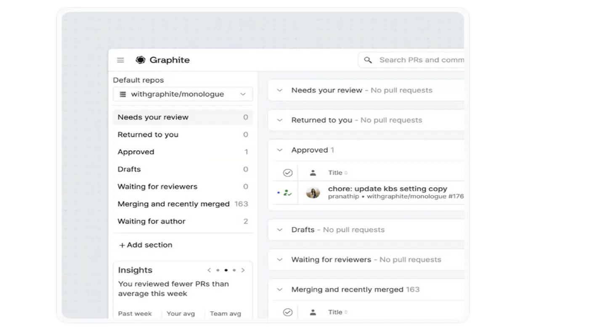Viewport: 589px width, 331px height.
Task: Collapse the Needs your review section
Action: (x=280, y=90)
